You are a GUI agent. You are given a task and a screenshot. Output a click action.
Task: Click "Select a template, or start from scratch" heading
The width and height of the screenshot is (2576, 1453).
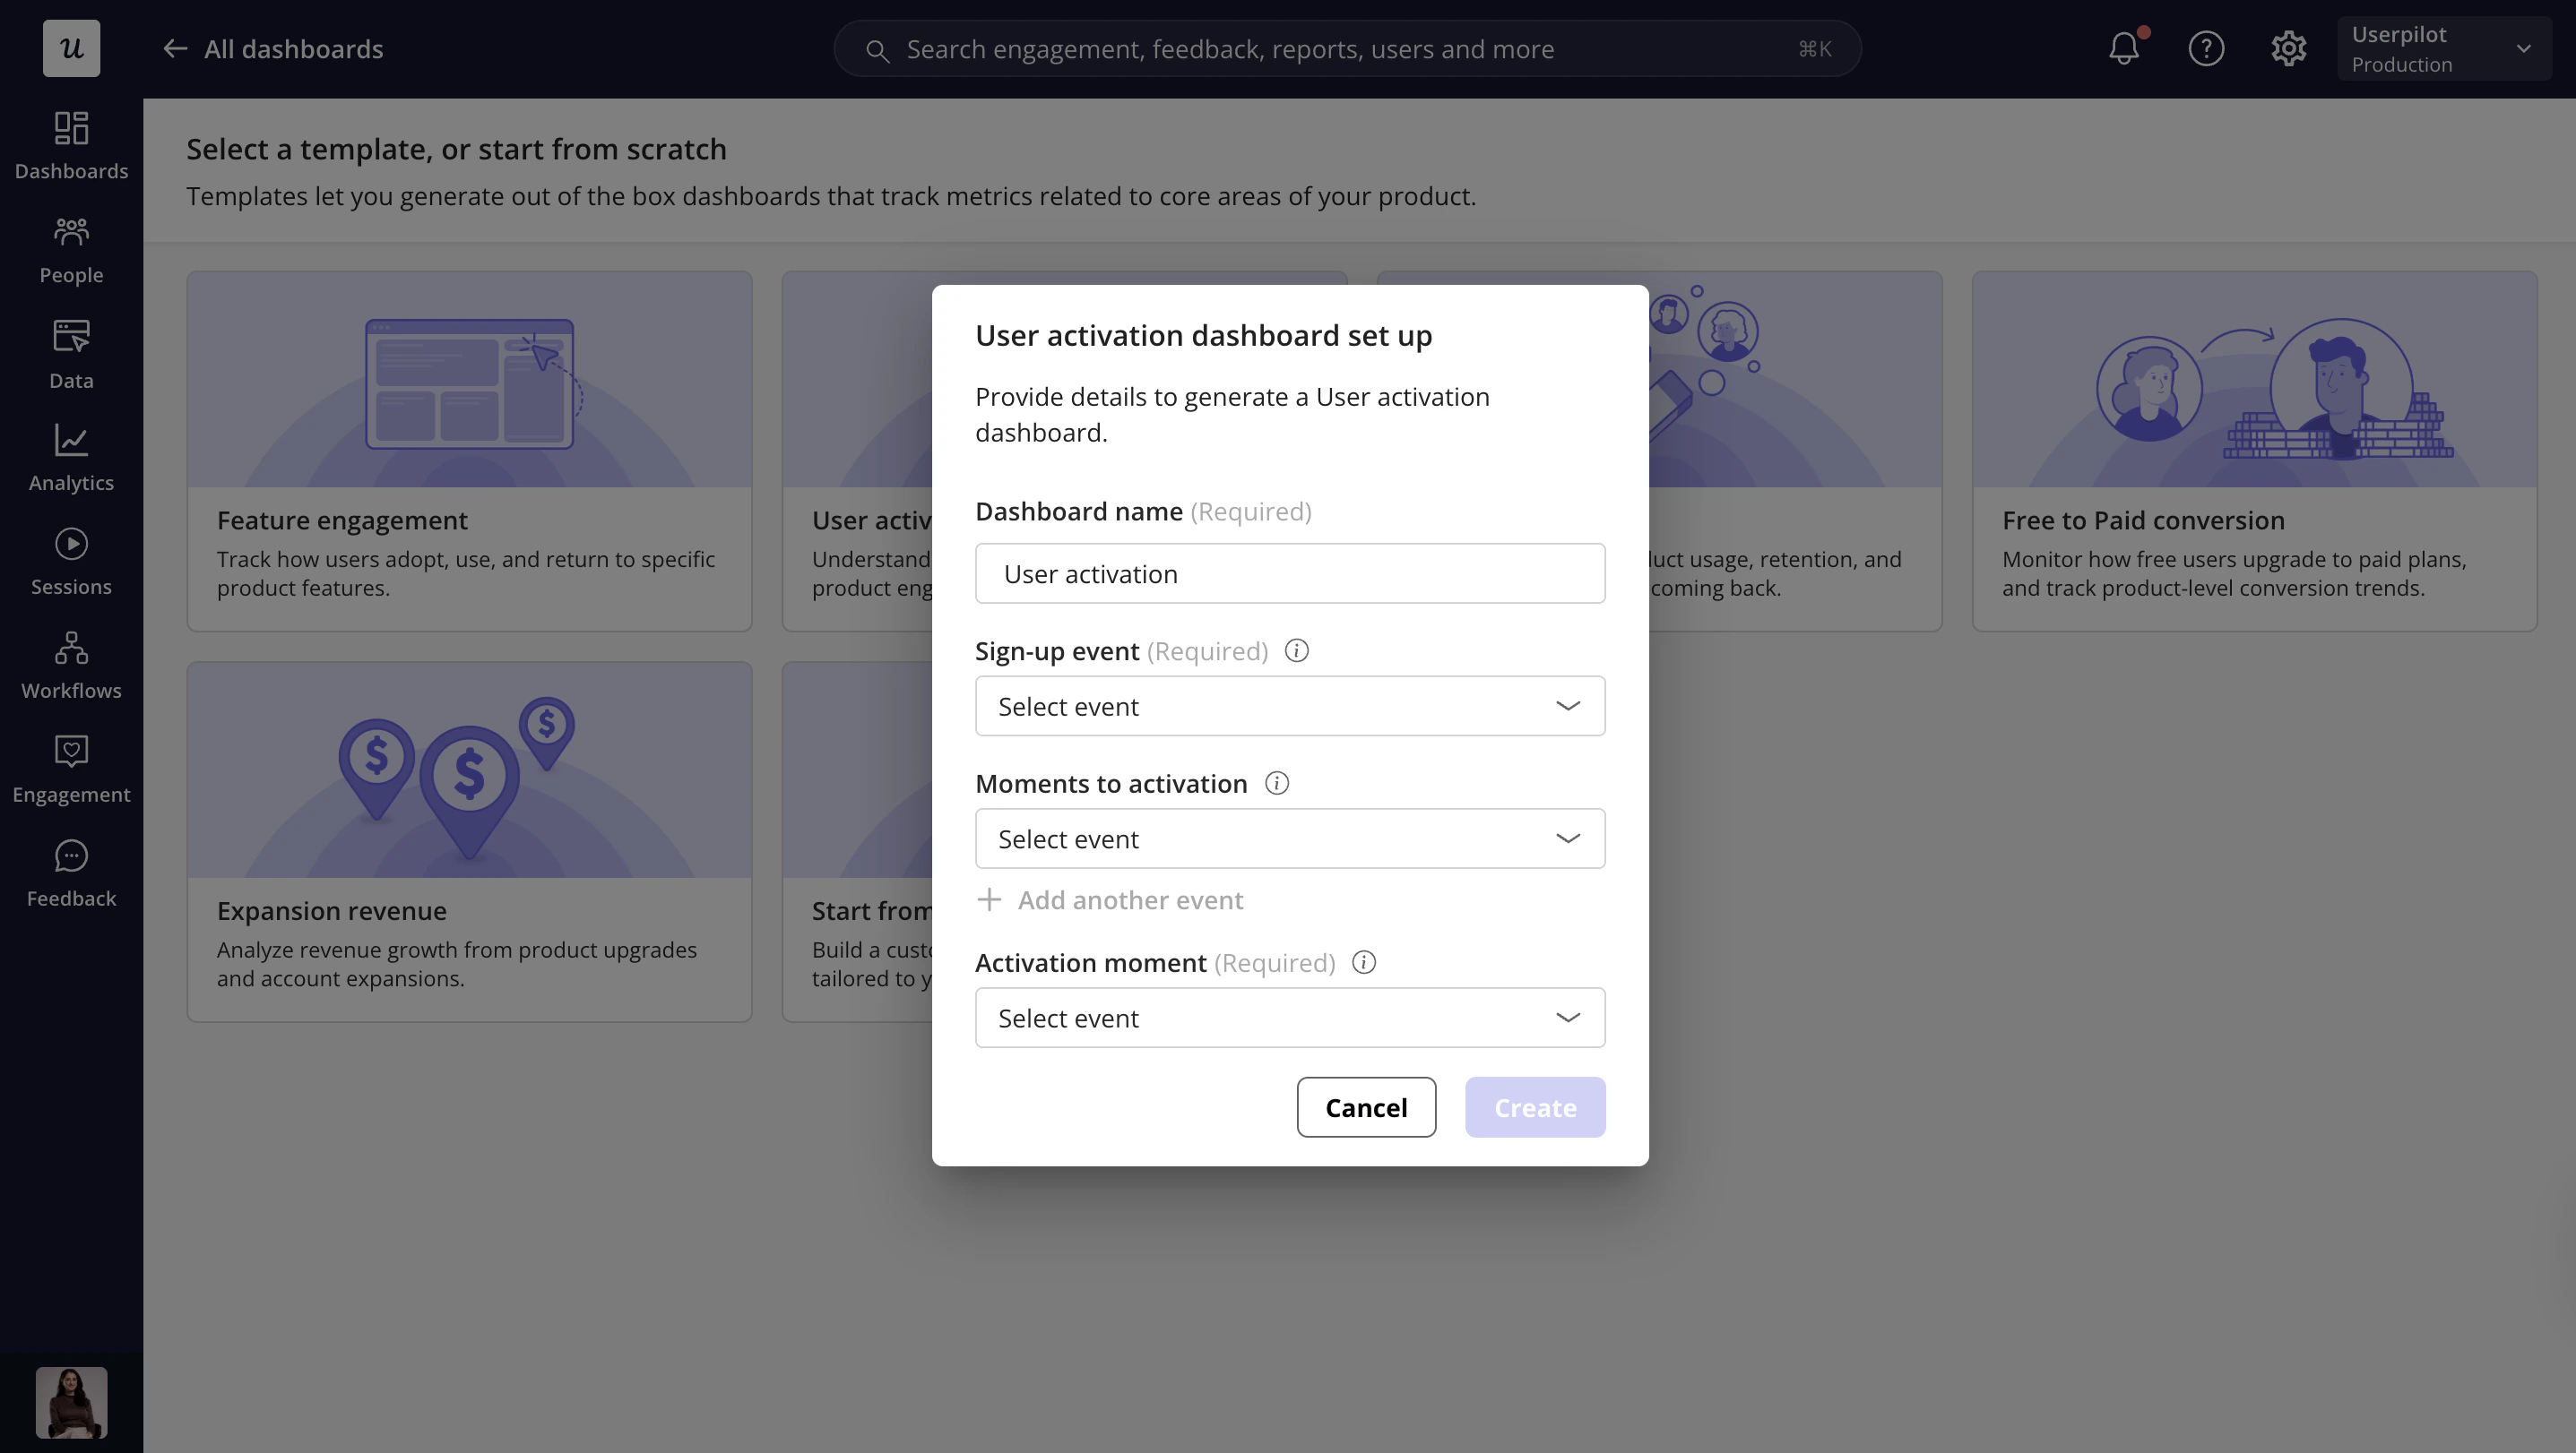coord(456,149)
